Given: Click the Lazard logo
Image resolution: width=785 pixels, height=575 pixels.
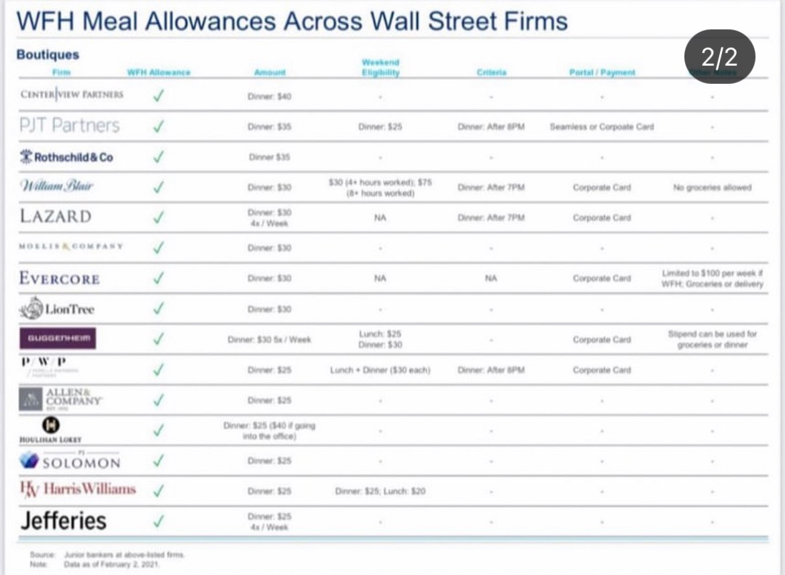Looking at the screenshot, I should [56, 216].
